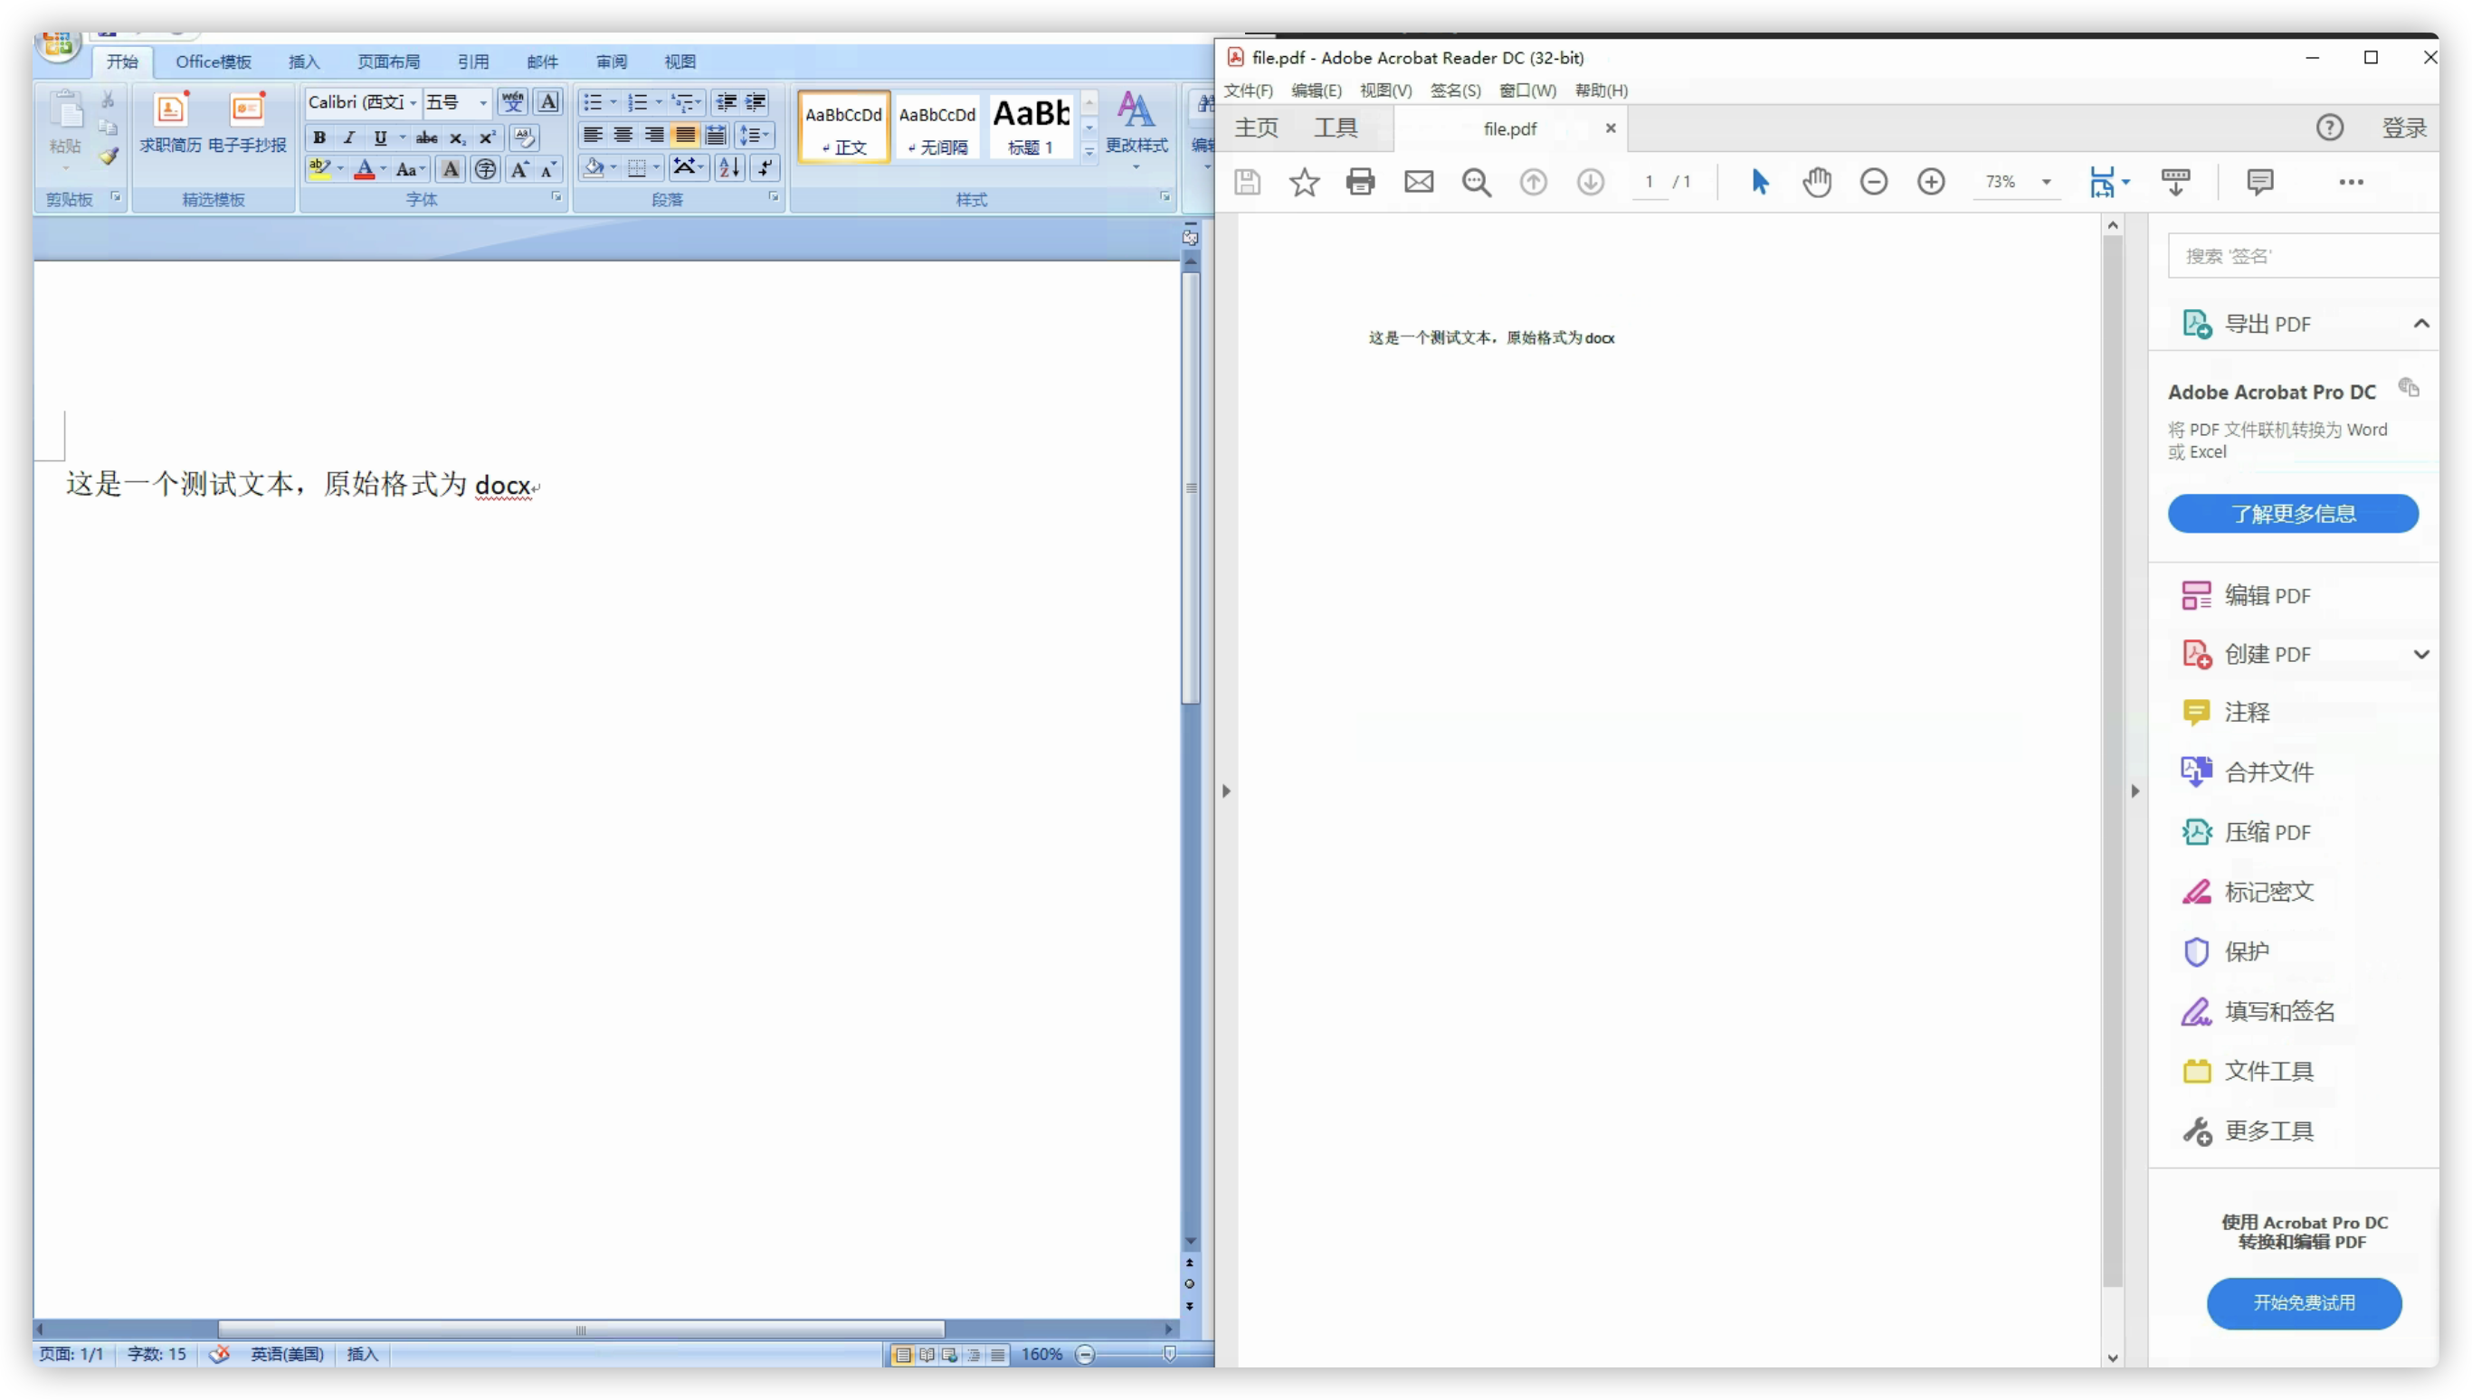Open the 文件(F) menu in Acrobat
Screen dimensions: 2472x1400
[x=1248, y=90]
